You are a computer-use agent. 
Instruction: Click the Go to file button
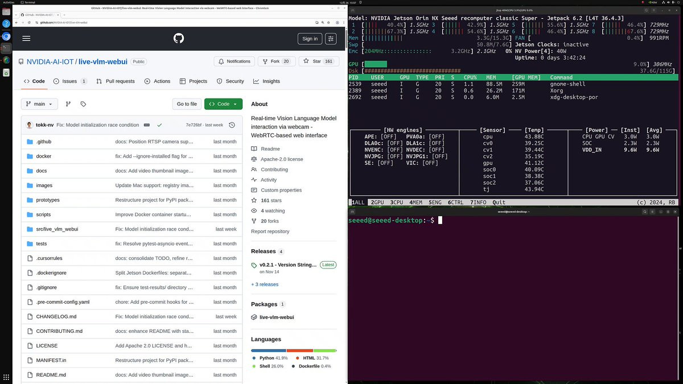point(187,104)
